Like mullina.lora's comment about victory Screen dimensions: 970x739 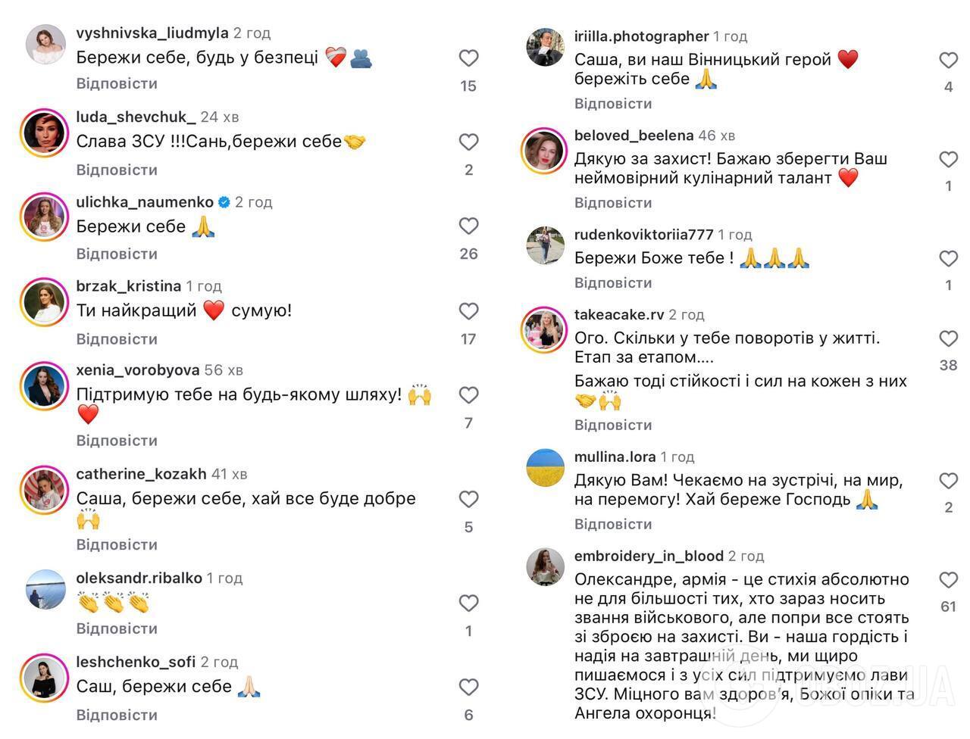948,480
